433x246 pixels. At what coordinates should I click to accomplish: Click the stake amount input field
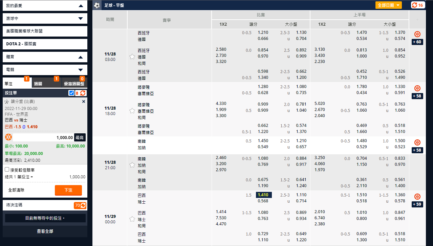click(x=43, y=137)
